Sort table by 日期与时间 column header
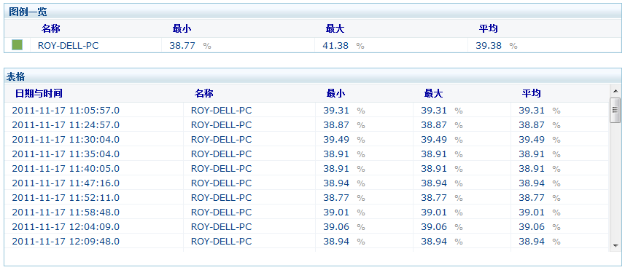Screen dimensions: 625x270 39,93
